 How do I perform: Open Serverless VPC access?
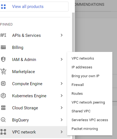click(x=90, y=120)
